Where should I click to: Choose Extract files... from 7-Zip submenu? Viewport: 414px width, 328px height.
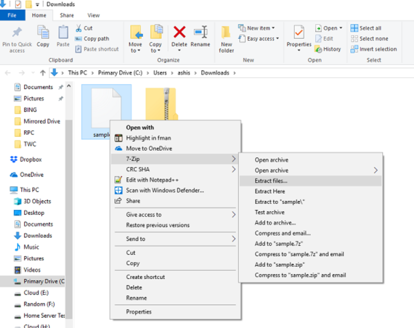(271, 181)
